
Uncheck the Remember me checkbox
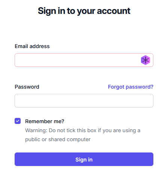click(18, 121)
